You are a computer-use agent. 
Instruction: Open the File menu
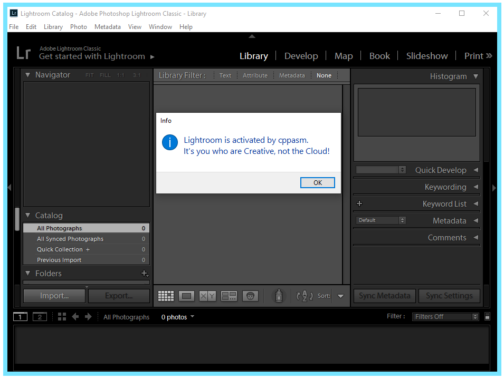(x=14, y=27)
